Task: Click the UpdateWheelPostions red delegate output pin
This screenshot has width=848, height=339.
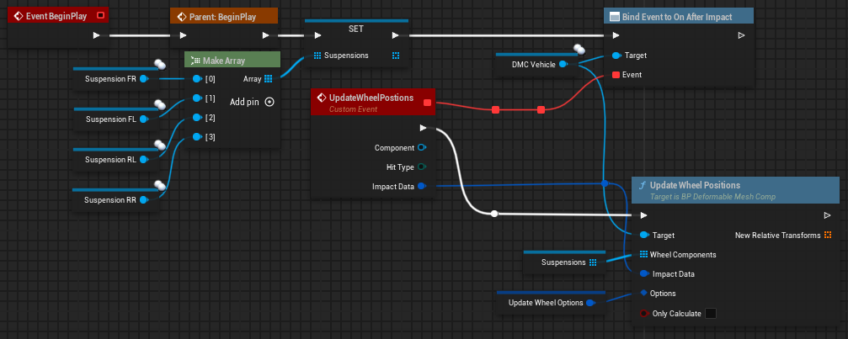Action: pos(427,103)
